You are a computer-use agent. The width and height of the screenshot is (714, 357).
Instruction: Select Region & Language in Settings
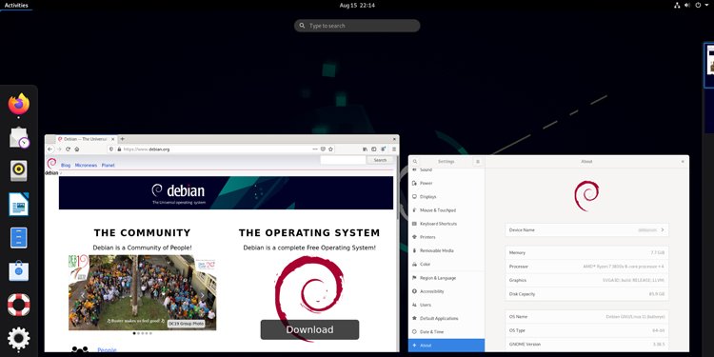pos(446,278)
